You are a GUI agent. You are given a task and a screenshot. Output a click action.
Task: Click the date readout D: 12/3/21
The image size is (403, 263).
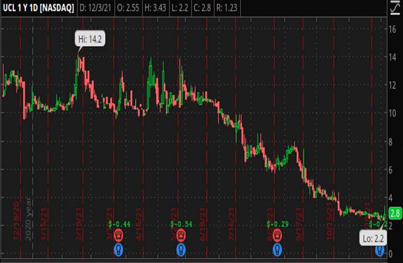click(95, 8)
